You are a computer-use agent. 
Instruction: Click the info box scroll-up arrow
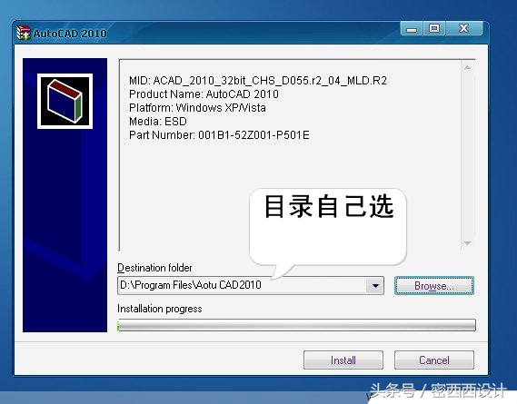[467, 67]
